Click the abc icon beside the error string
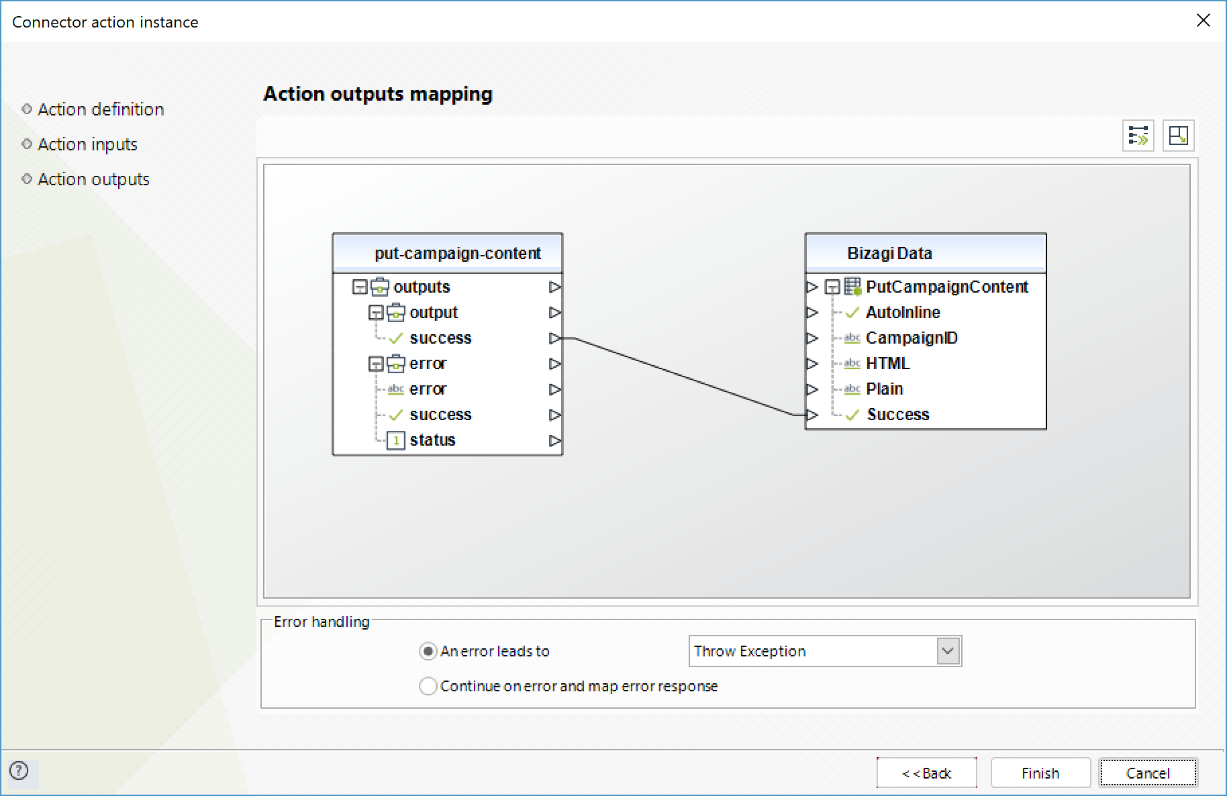Screen dimensions: 1227x796 point(396,389)
